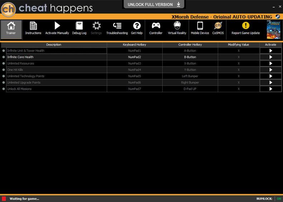Minimize the Cheat Happens window

tap(274, 7)
